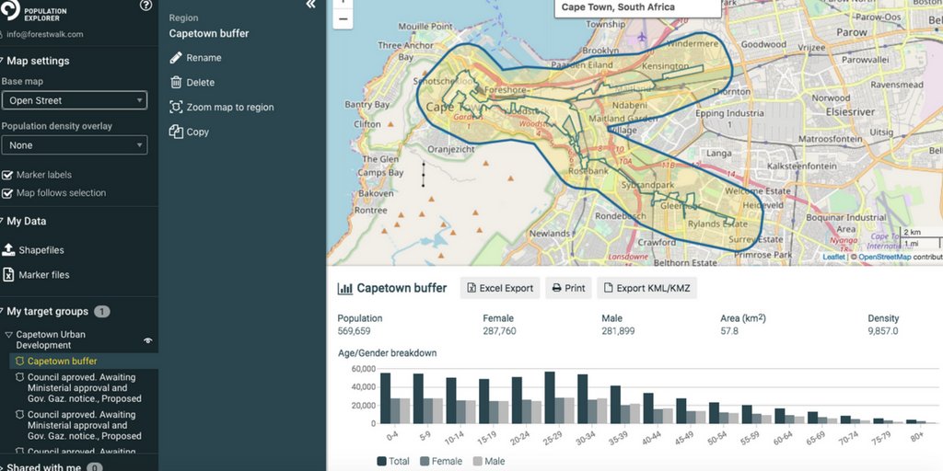Screen dimensions: 943x471
Task: Click the Zoom map to region icon
Action: [x=176, y=107]
